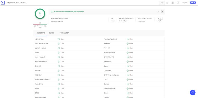Click the Armis vendor name
The width and height of the screenshot is (198, 98).
[x=37, y=53]
